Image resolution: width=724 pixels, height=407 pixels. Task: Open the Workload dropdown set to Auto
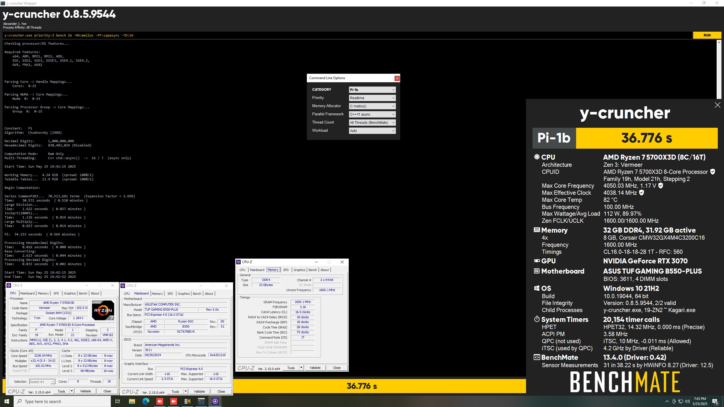[372, 131]
